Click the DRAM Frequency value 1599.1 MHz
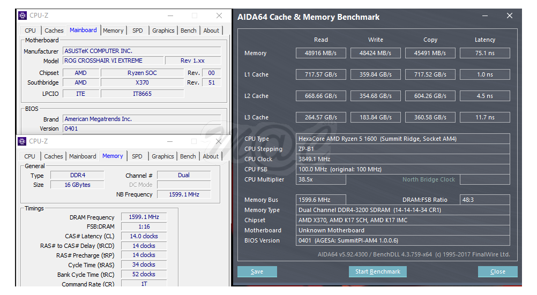The width and height of the screenshot is (537, 295). pyautogui.click(x=144, y=217)
